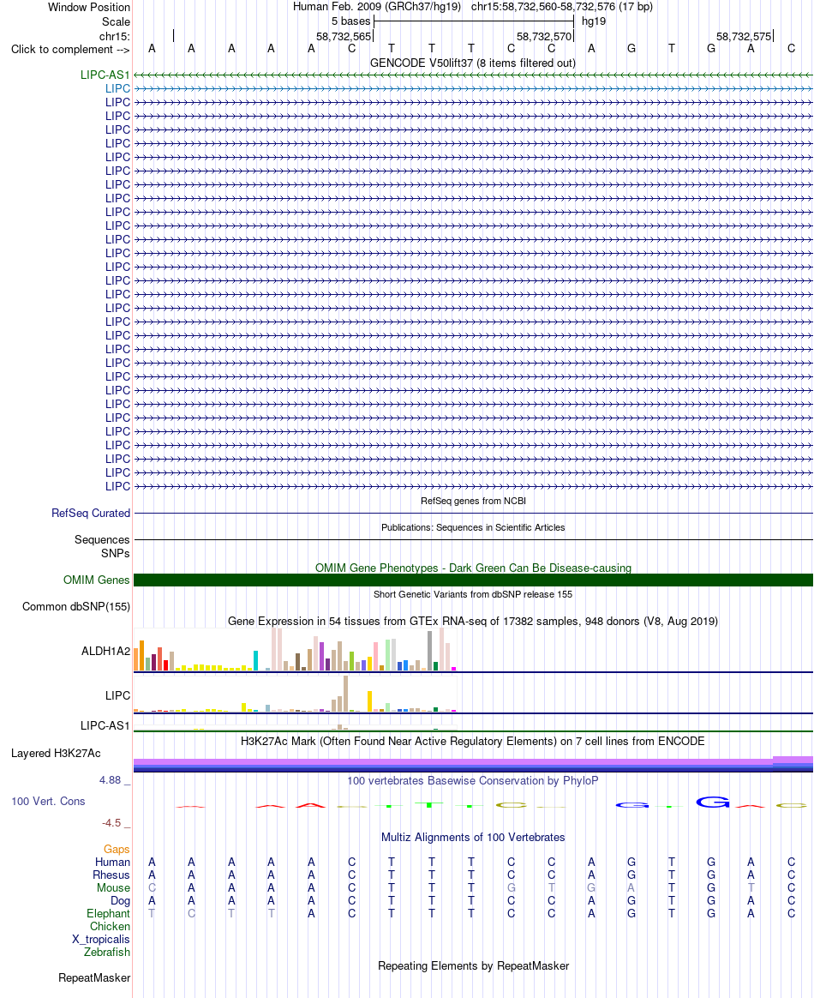The height and width of the screenshot is (998, 814).
Task: Select the SNPs track label
Action: pyautogui.click(x=115, y=553)
